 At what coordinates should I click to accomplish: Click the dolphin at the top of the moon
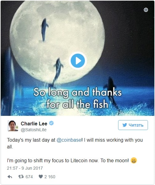click(x=45, y=30)
